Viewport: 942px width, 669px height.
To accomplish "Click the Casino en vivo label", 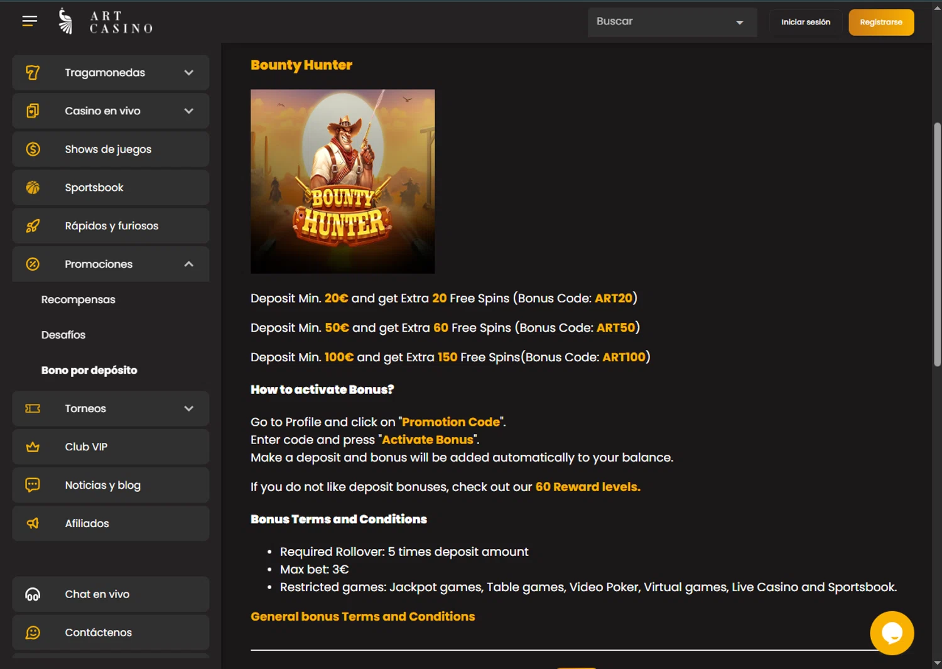I will tap(103, 111).
